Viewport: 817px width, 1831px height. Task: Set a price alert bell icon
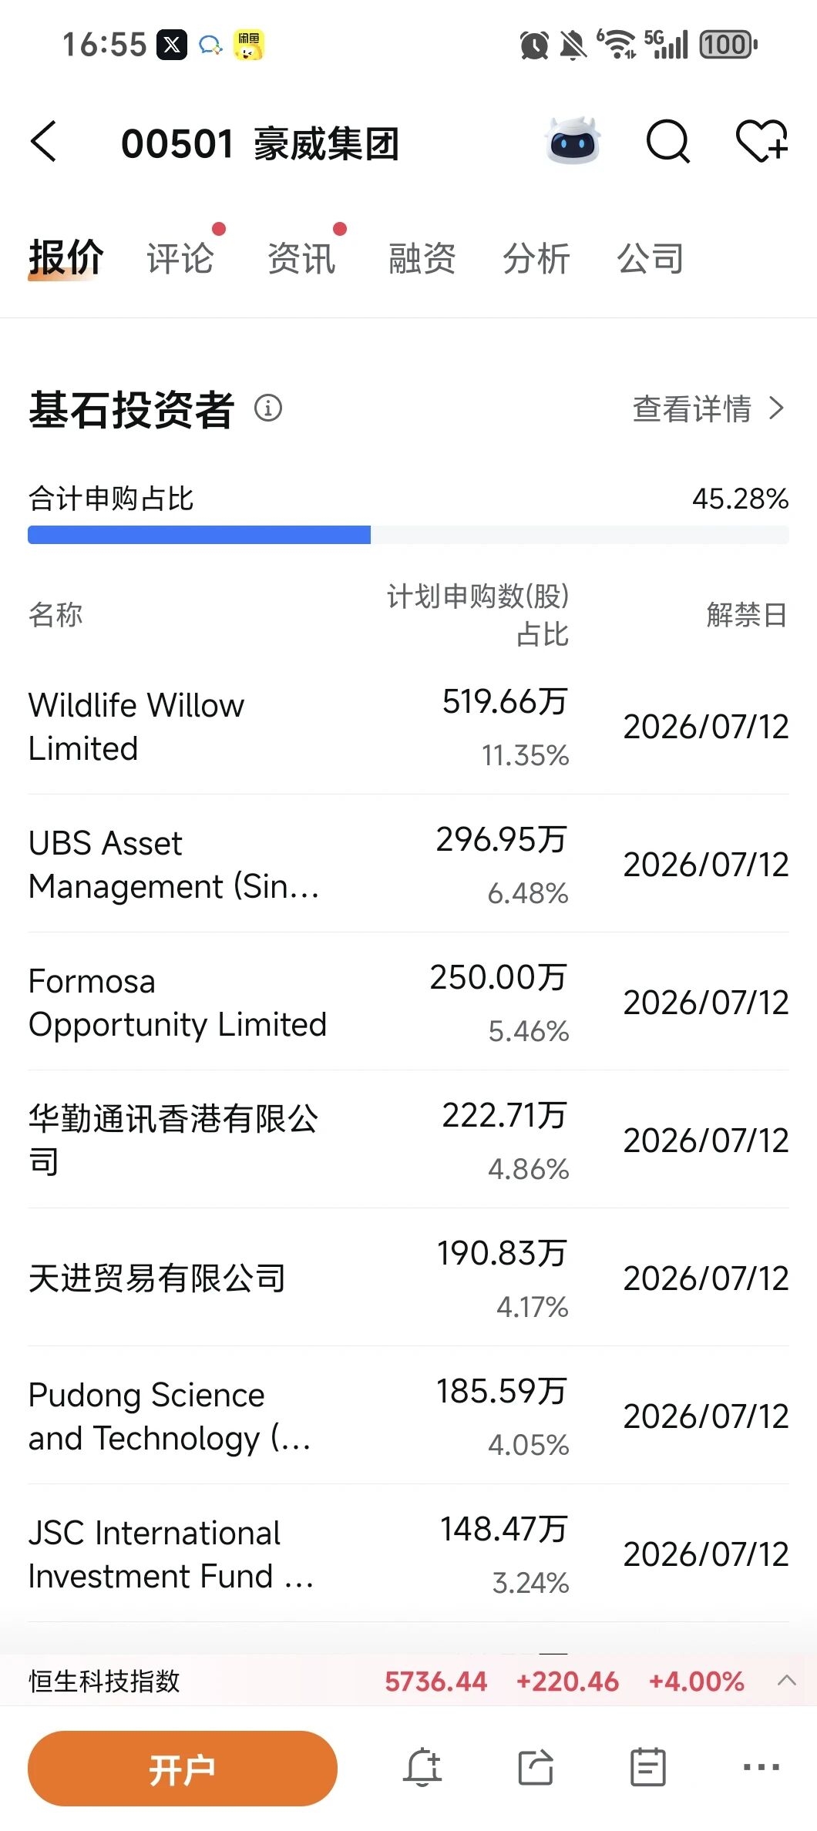[422, 1766]
